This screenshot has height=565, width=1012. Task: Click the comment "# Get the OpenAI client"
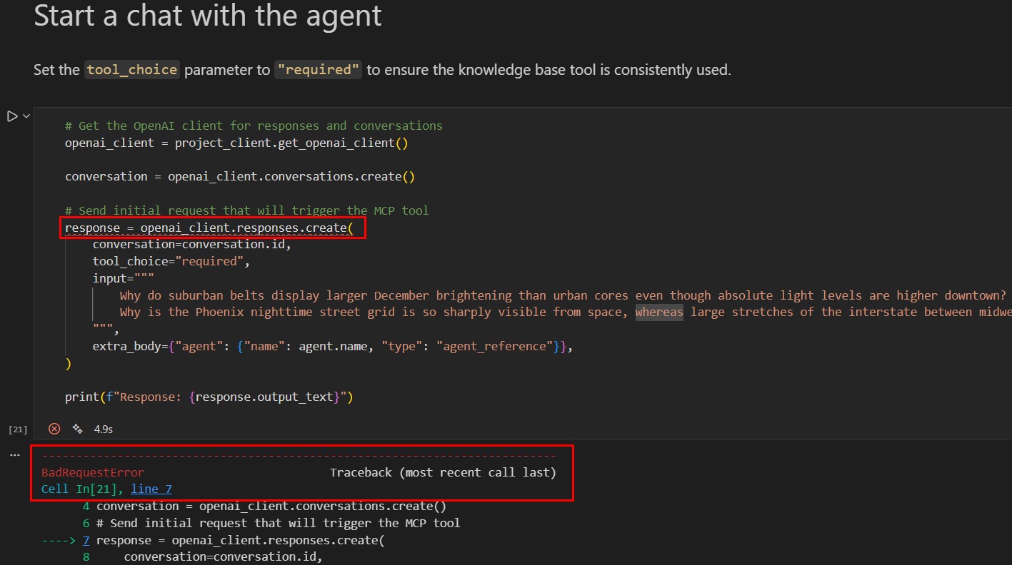254,126
